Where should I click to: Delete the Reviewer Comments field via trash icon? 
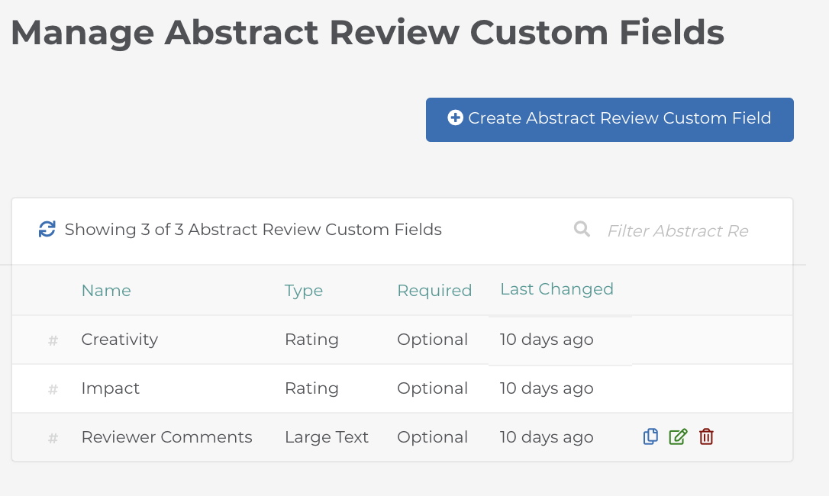[x=706, y=436]
